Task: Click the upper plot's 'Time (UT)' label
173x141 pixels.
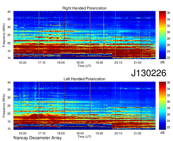Action: point(84,66)
